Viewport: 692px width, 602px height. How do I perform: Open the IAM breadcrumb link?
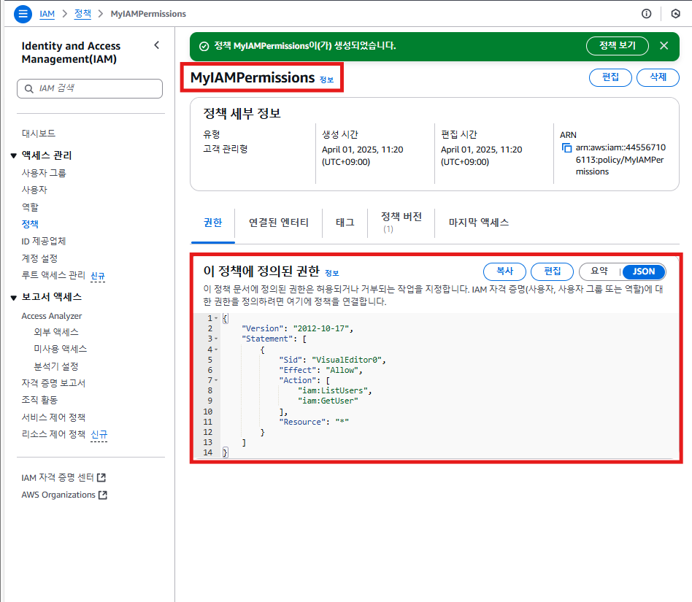(x=47, y=14)
